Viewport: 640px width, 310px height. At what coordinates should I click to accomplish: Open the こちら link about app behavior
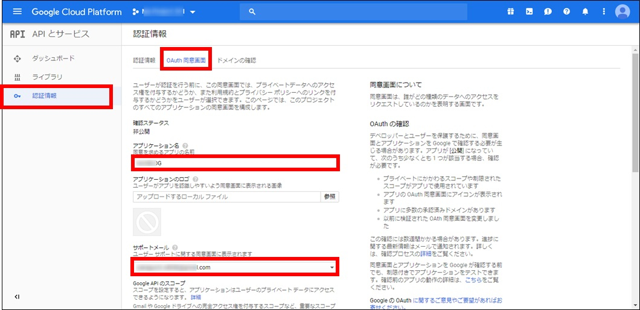point(473,280)
